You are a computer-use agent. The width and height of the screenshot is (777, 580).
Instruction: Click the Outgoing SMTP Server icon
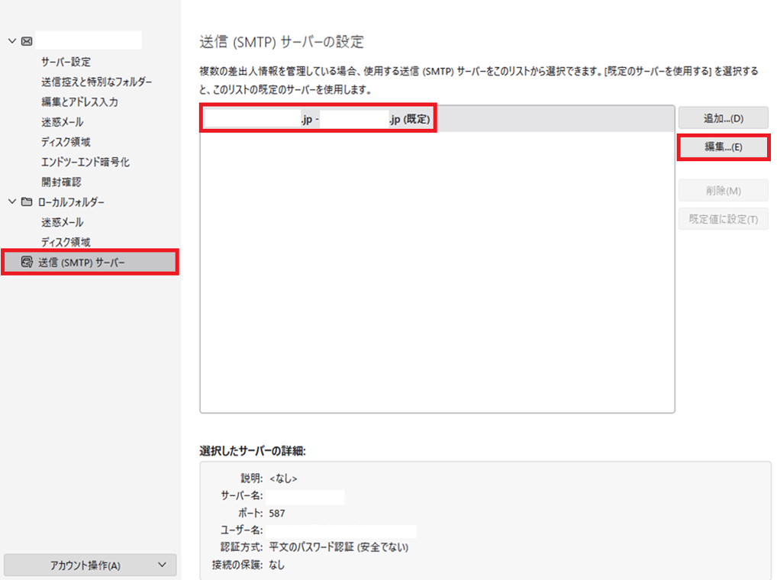pyautogui.click(x=27, y=263)
